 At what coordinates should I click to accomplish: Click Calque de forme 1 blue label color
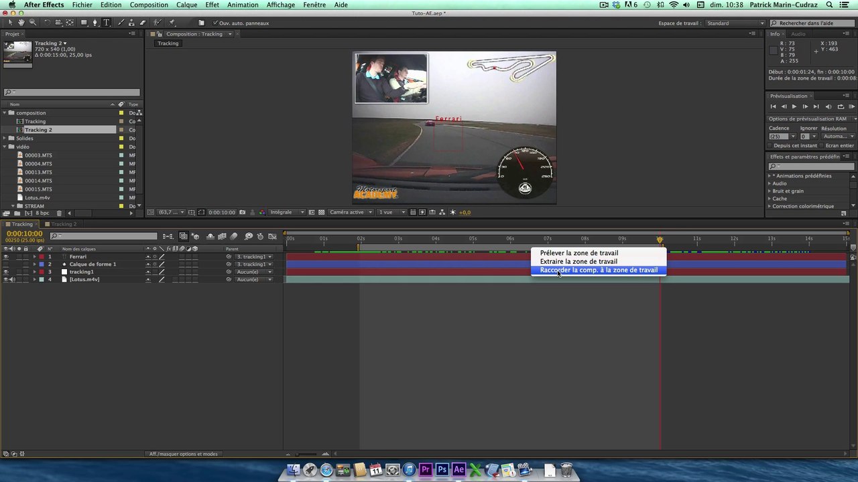pos(42,264)
